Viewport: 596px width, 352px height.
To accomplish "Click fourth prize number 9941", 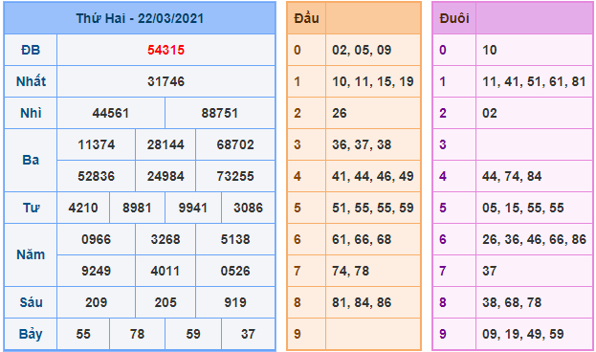I will [x=193, y=208].
